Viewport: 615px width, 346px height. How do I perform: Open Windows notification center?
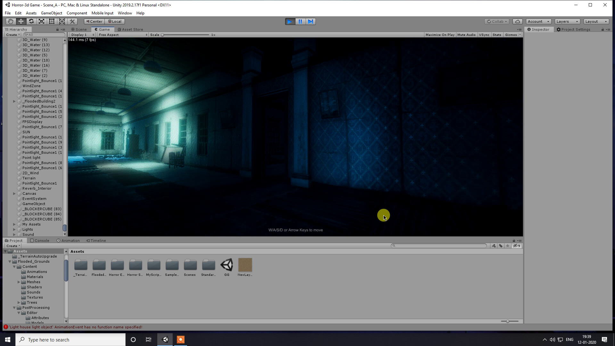[x=604, y=340]
